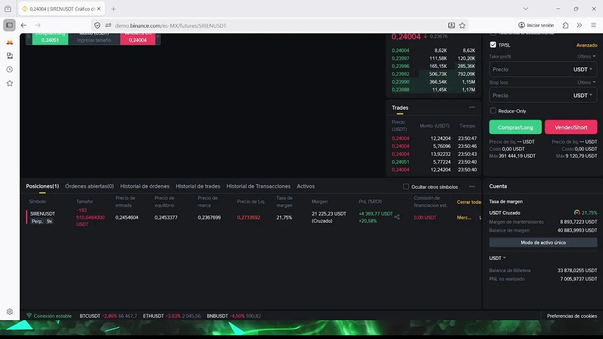This screenshot has width=603, height=339.
Task: Click the 9x leverage badge
Action: coord(49,221)
